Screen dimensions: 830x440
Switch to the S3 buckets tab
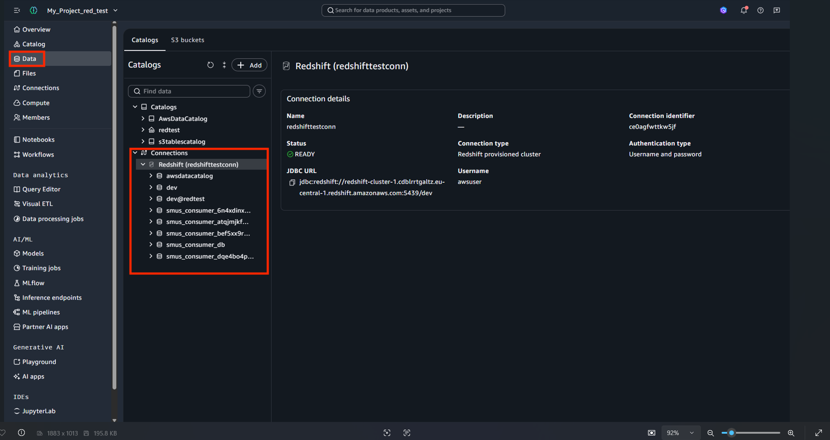pyautogui.click(x=187, y=40)
